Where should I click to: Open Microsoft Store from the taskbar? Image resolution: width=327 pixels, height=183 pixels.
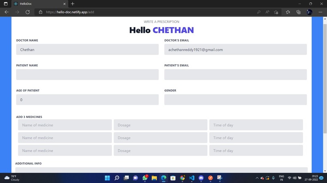pos(173,178)
